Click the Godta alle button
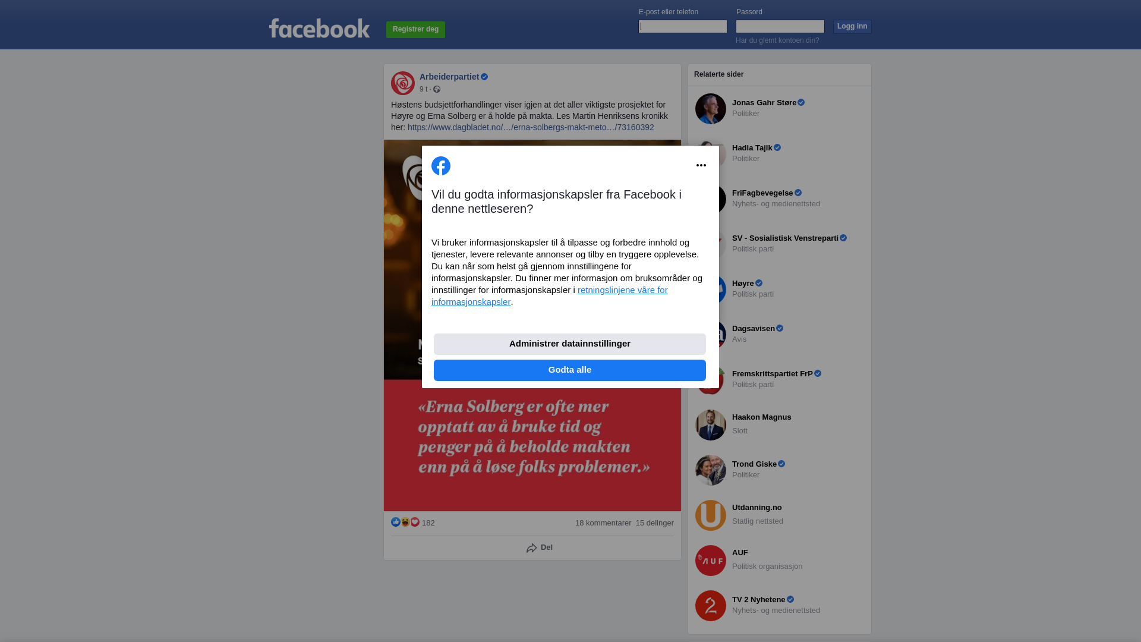 570,370
